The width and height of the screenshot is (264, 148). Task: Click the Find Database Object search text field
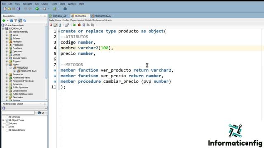(18, 113)
